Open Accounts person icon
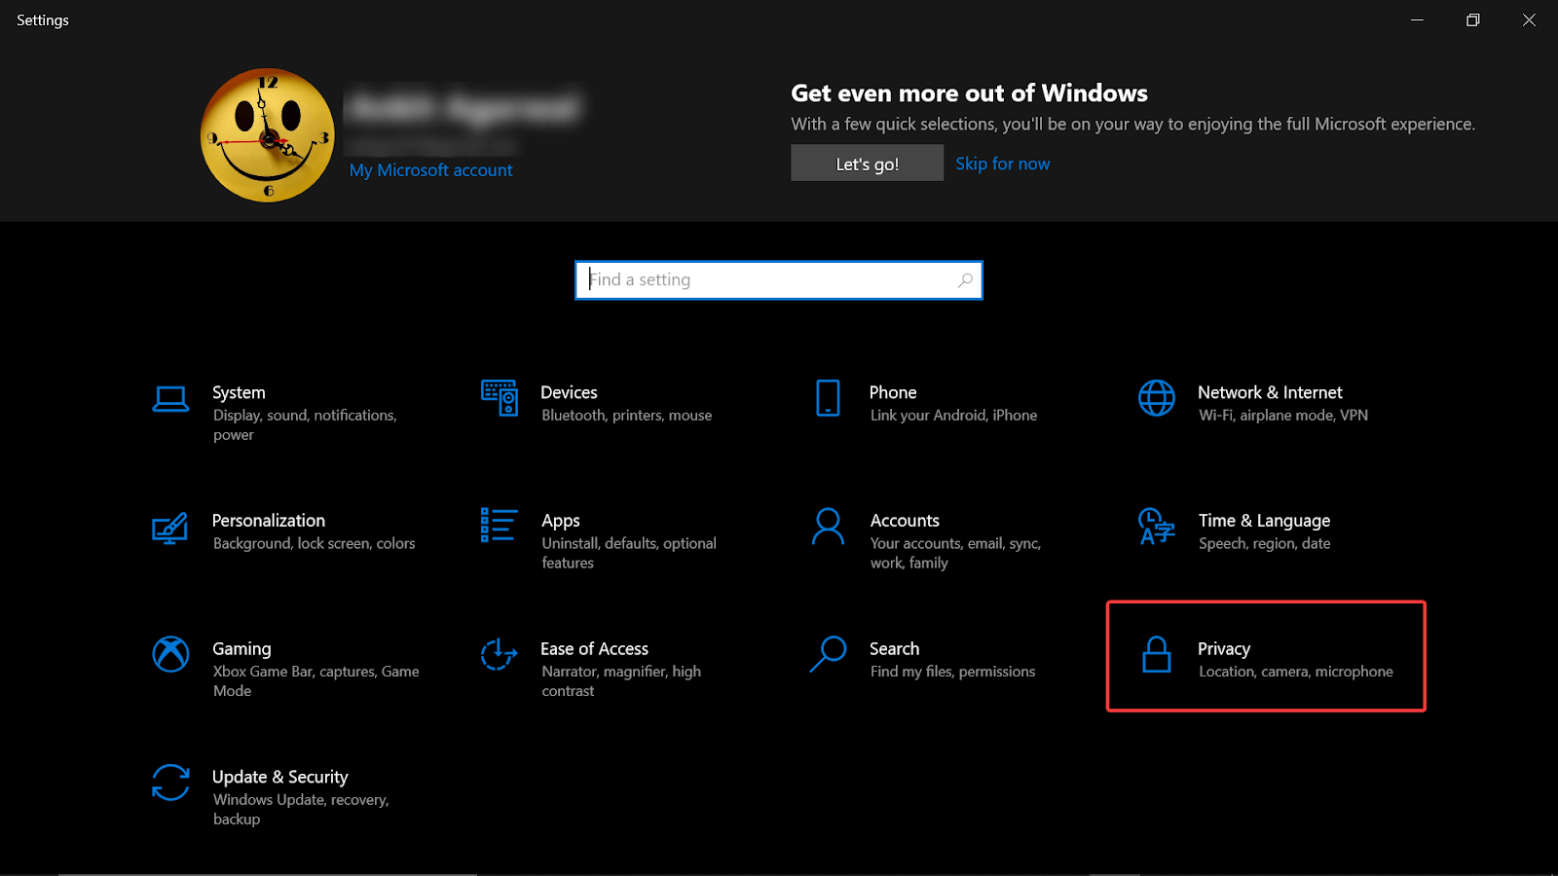This screenshot has height=876, width=1558. click(828, 527)
